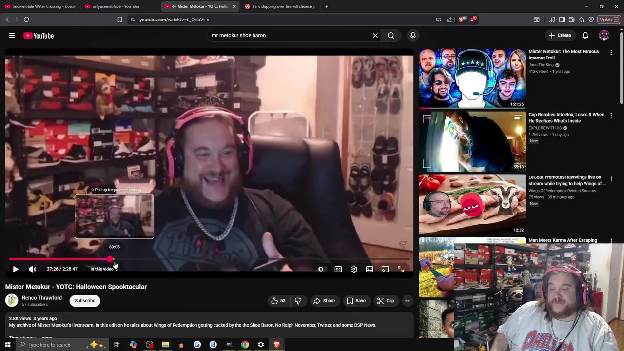Go to the YouTube home logo
624x351 pixels.
coord(39,35)
